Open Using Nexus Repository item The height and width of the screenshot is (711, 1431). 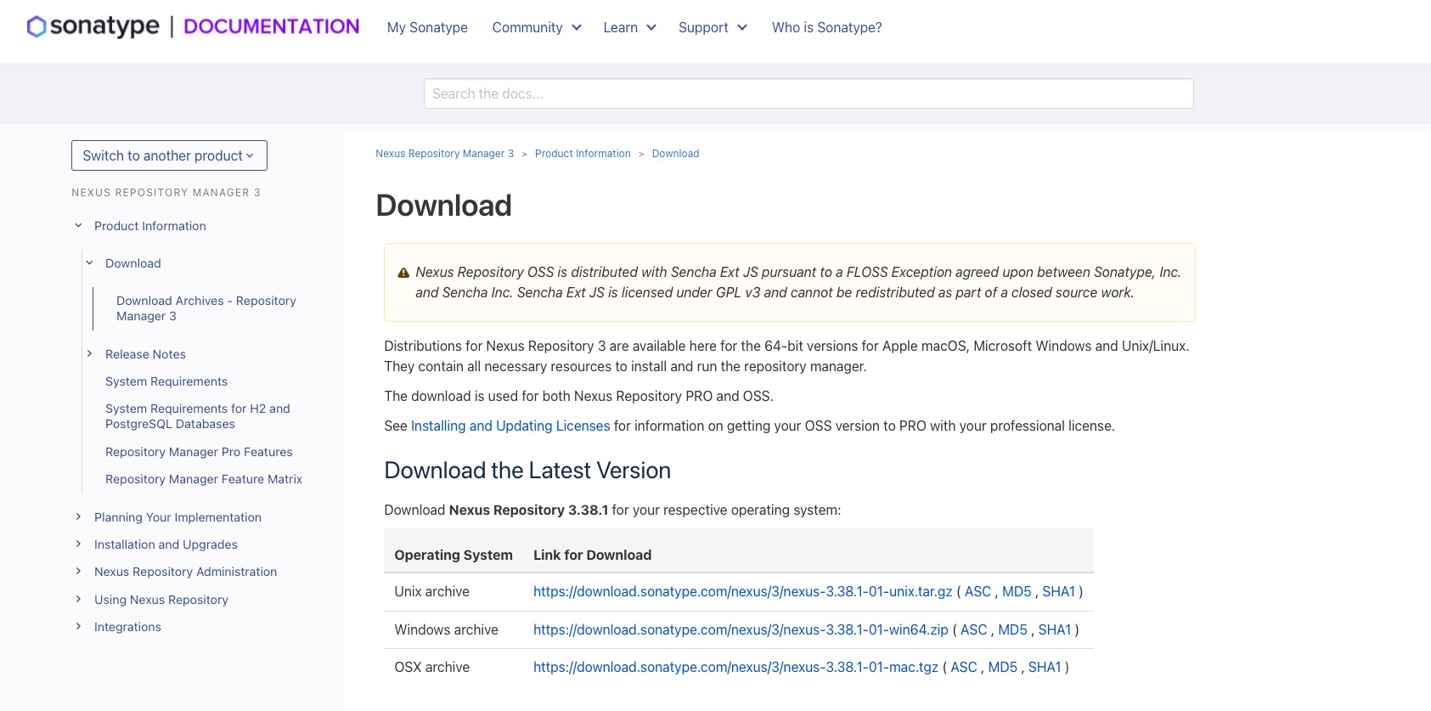[x=161, y=600]
